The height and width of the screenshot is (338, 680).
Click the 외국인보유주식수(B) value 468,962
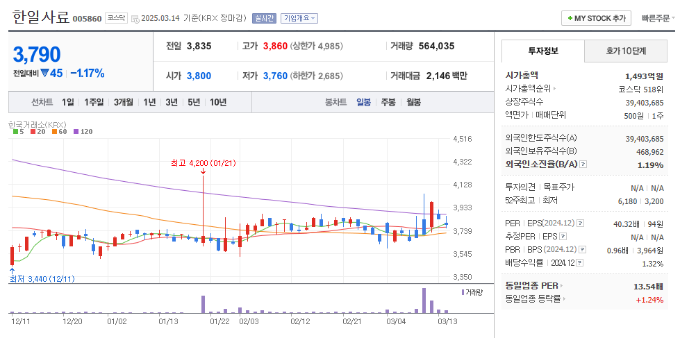(x=650, y=152)
